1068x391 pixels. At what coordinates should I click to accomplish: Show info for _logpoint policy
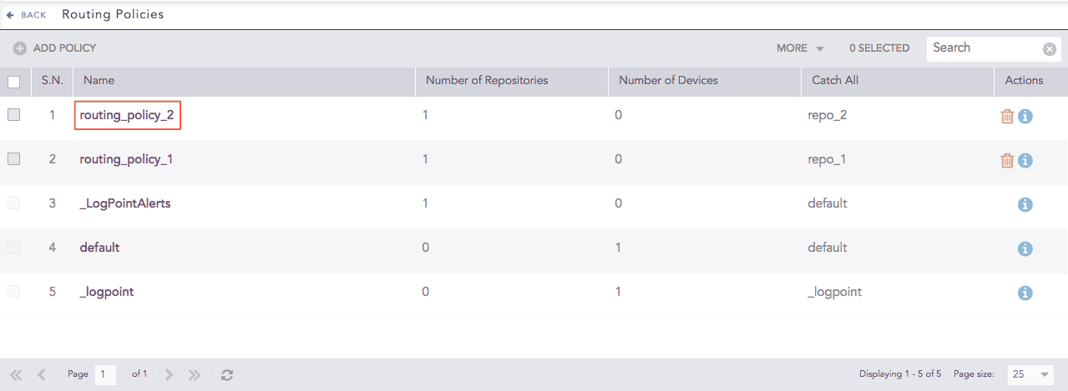(x=1025, y=293)
